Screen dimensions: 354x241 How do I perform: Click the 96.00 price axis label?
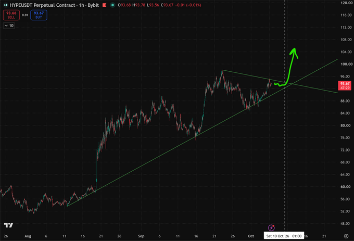pos(346,77)
